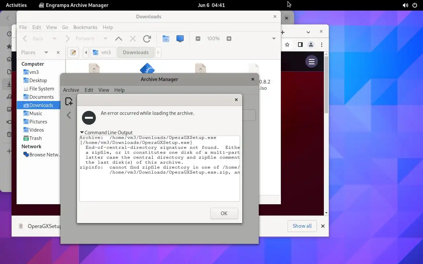The width and height of the screenshot is (423, 264).
Task: Click Back button in file manager toolbar
Action: pos(33,39)
